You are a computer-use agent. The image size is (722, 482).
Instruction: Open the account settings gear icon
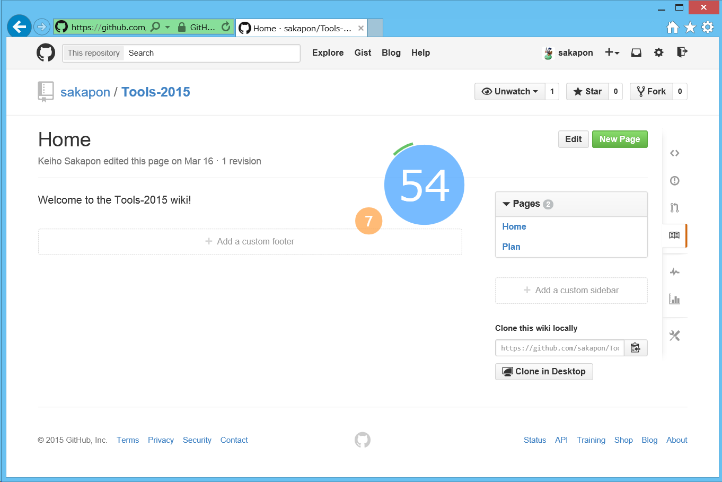tap(659, 52)
